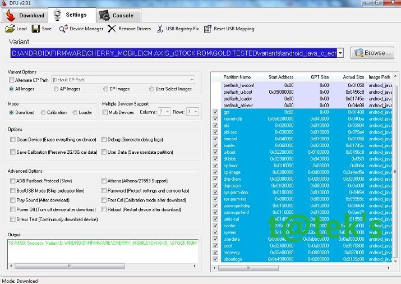
Task: Click the Load folder icon
Action: (10, 29)
